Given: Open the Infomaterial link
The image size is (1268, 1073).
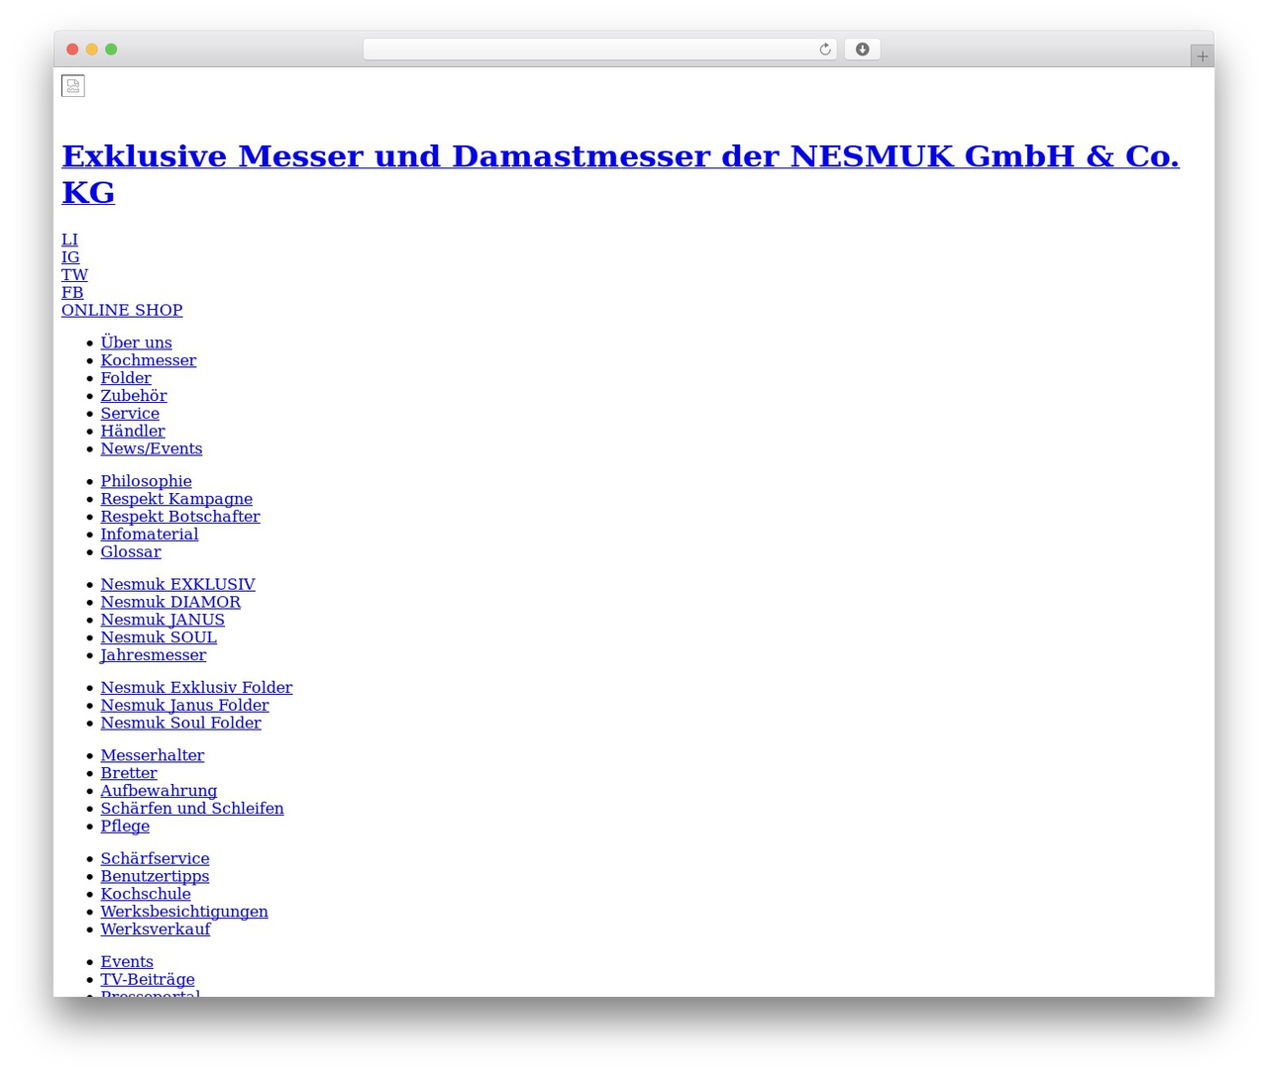Looking at the screenshot, I should (150, 536).
